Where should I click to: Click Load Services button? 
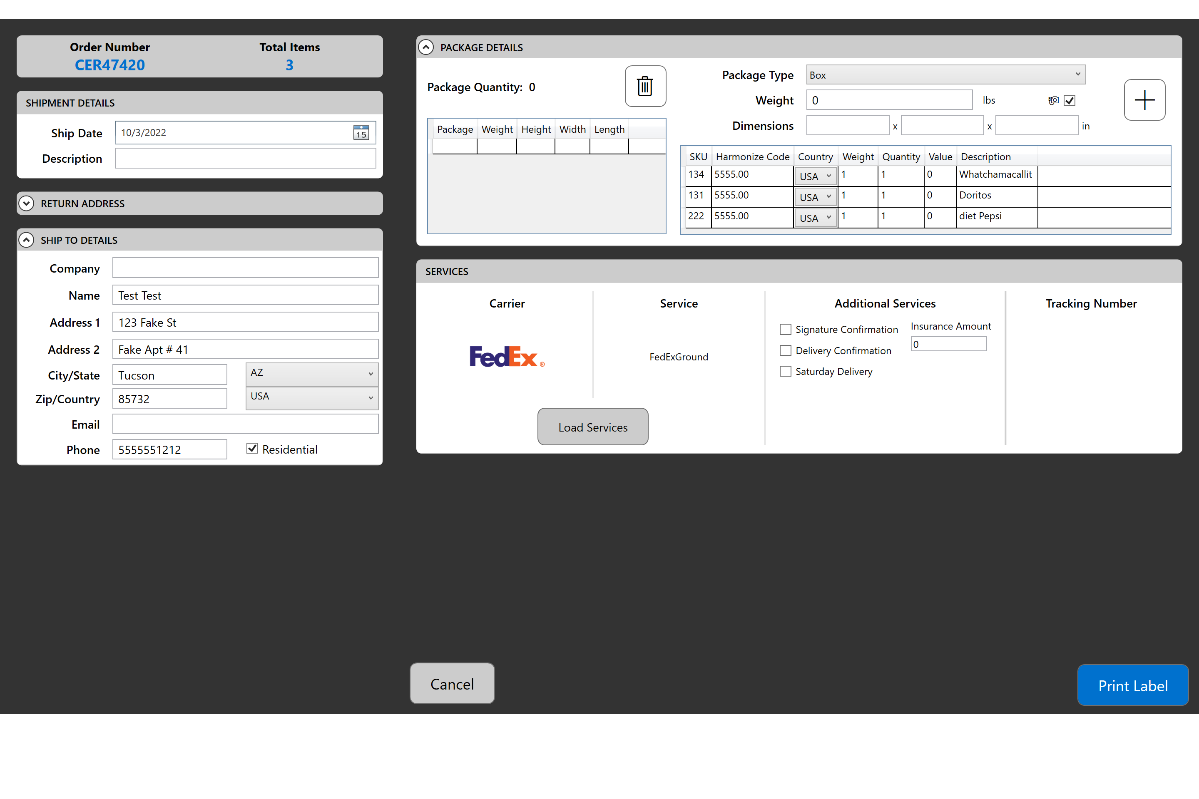592,426
